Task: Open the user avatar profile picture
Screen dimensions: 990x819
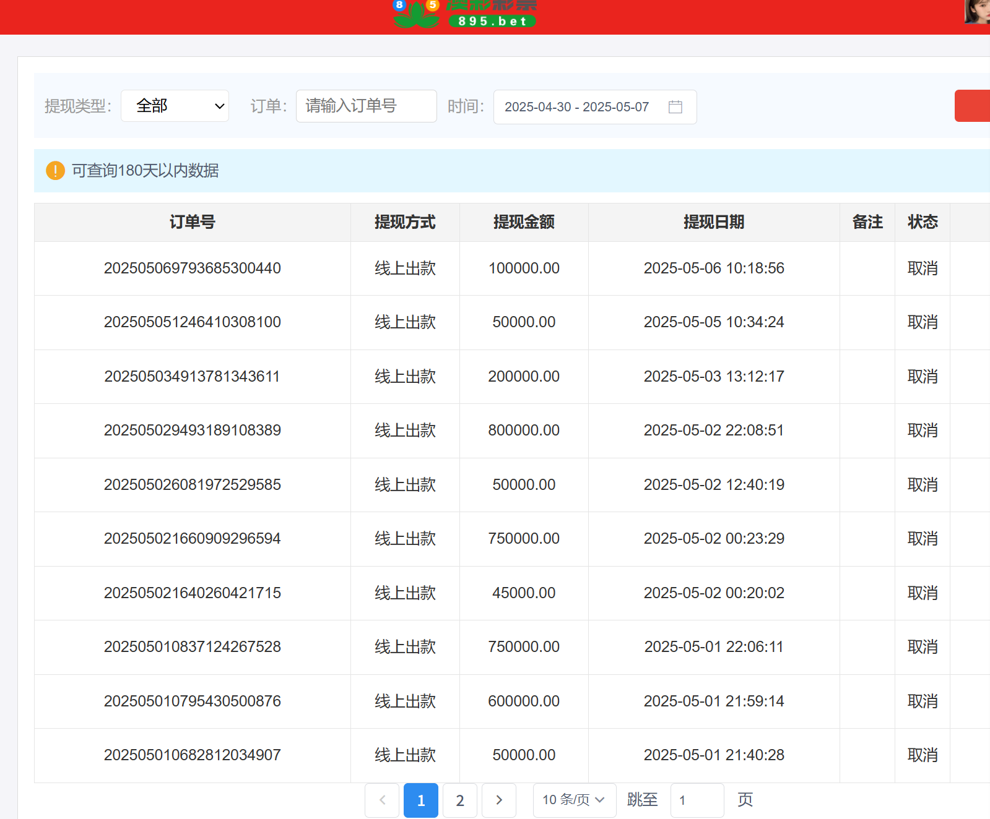Action: [x=977, y=11]
